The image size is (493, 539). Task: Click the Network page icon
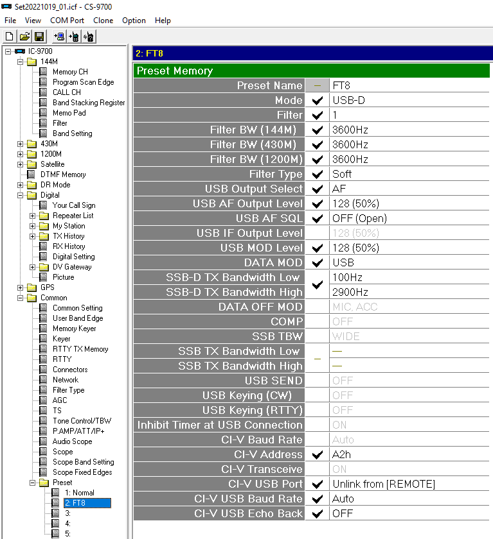(x=43, y=380)
